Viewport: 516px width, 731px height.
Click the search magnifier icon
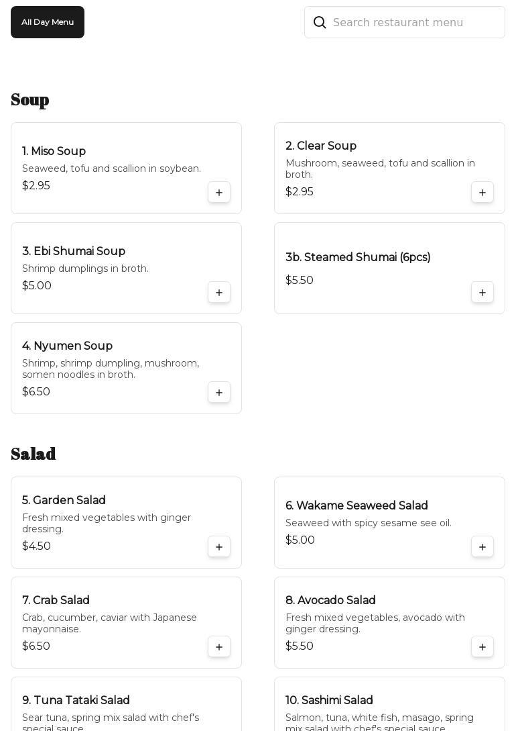coord(320,23)
